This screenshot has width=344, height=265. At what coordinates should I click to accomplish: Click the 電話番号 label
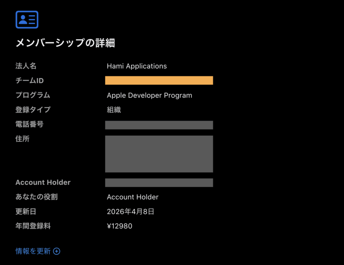29,124
